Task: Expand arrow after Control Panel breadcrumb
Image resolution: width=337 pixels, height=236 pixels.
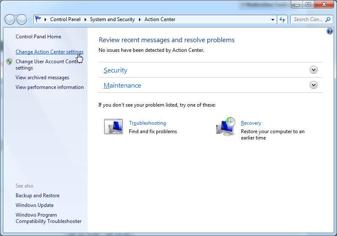Action: 86,19
